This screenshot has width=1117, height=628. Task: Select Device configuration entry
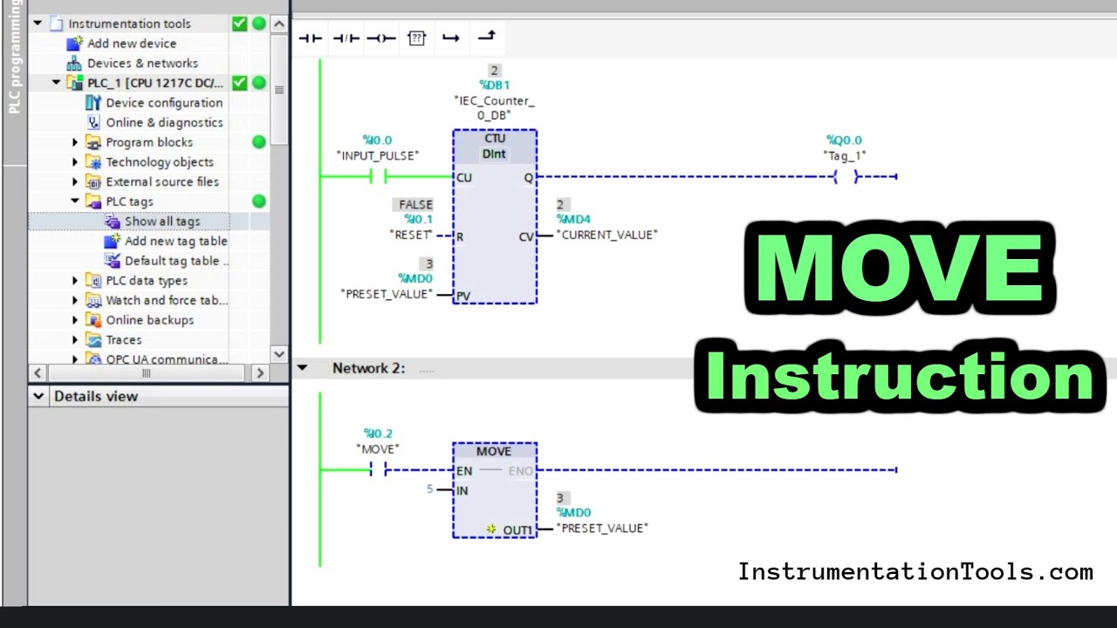tap(164, 102)
